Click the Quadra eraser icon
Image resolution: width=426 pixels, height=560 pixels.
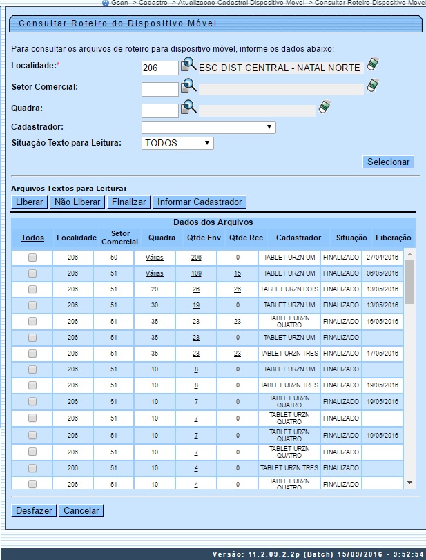pyautogui.click(x=325, y=108)
